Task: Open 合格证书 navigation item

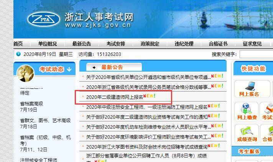Action: click(x=218, y=44)
